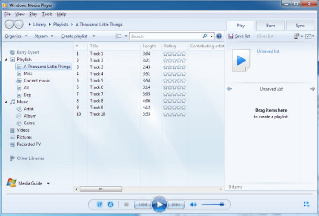
Task: Switch to Now Playing mode icon
Action: (307, 205)
